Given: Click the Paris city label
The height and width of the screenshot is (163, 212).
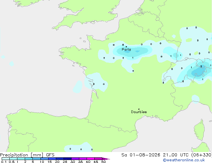Looking at the screenshot, I should tap(126, 50).
